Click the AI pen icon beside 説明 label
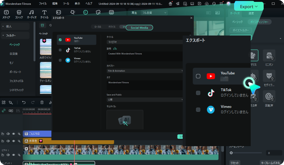Screen dimensions: 284x165 [x=115, y=48]
